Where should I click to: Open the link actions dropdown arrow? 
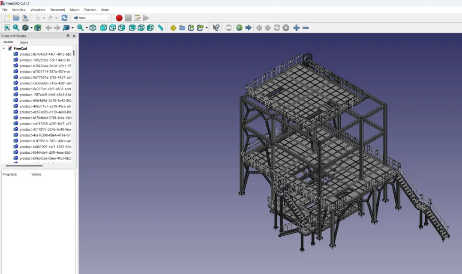207,28
